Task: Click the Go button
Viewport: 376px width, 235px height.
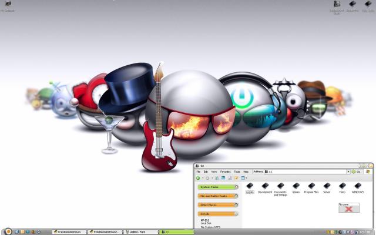Action: 356,172
